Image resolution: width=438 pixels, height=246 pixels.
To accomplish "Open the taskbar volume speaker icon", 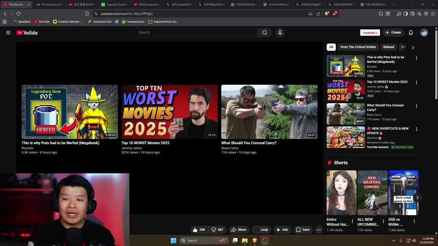I will [414, 241].
